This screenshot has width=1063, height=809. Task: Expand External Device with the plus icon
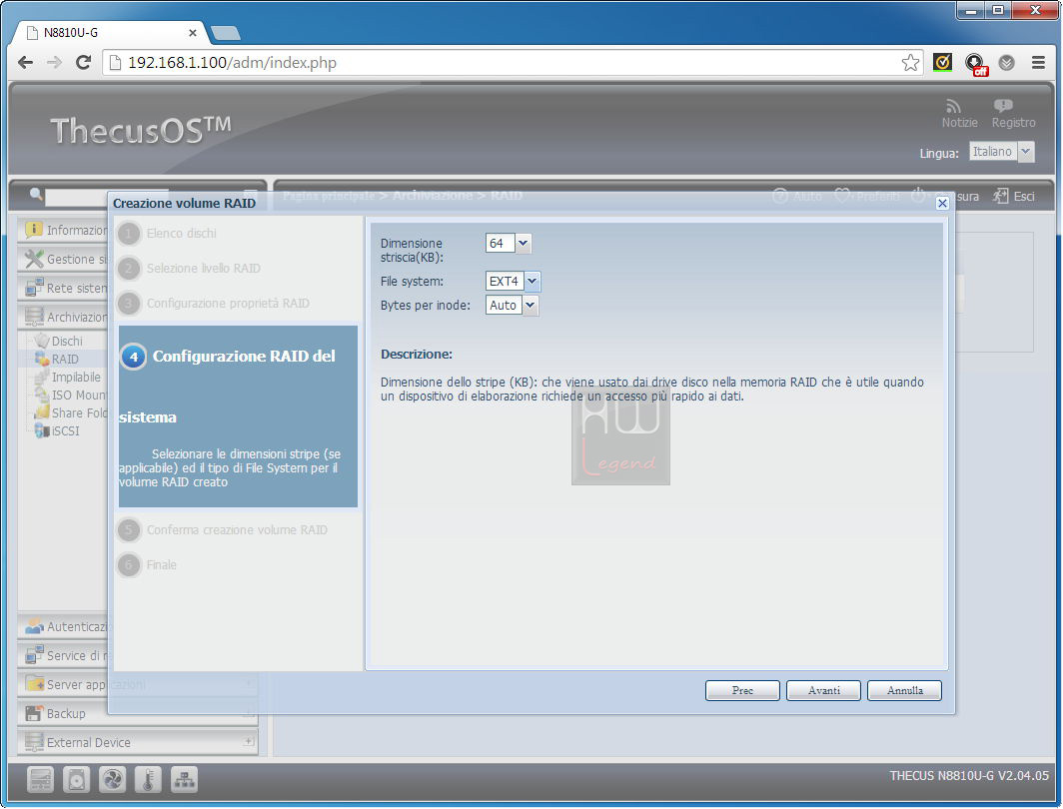pos(249,742)
